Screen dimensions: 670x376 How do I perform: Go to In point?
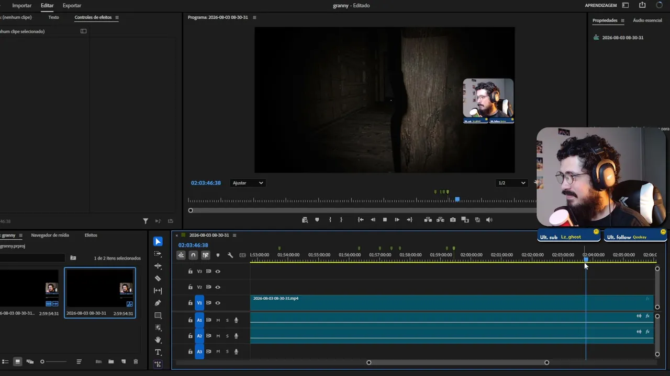tap(361, 220)
